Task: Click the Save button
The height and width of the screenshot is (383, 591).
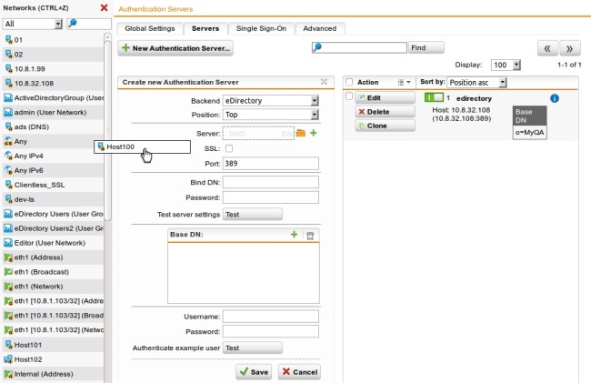Action: click(254, 372)
